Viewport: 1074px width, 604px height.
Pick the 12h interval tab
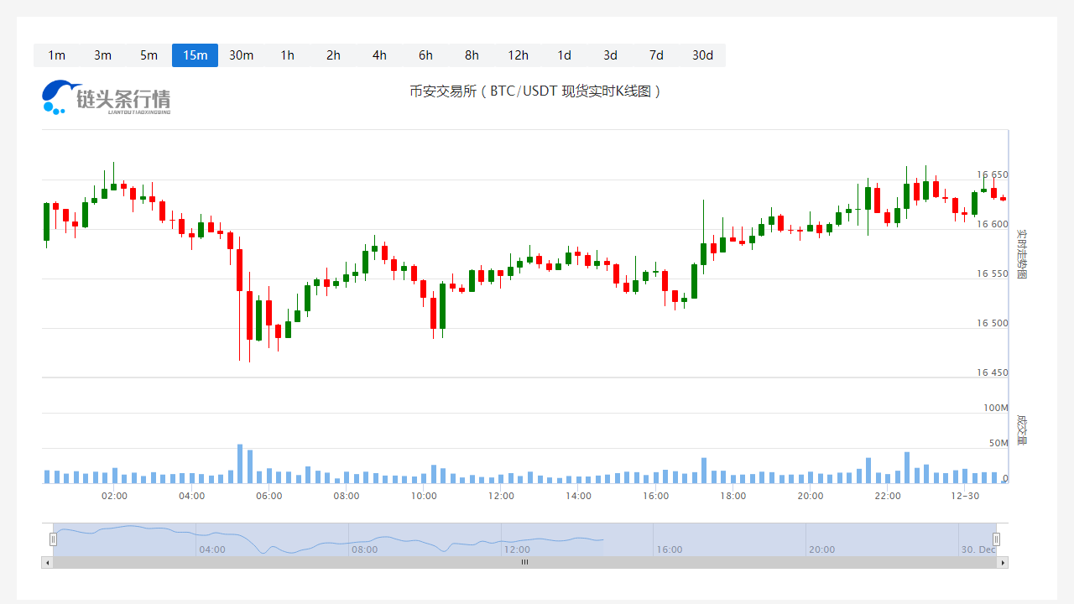518,55
